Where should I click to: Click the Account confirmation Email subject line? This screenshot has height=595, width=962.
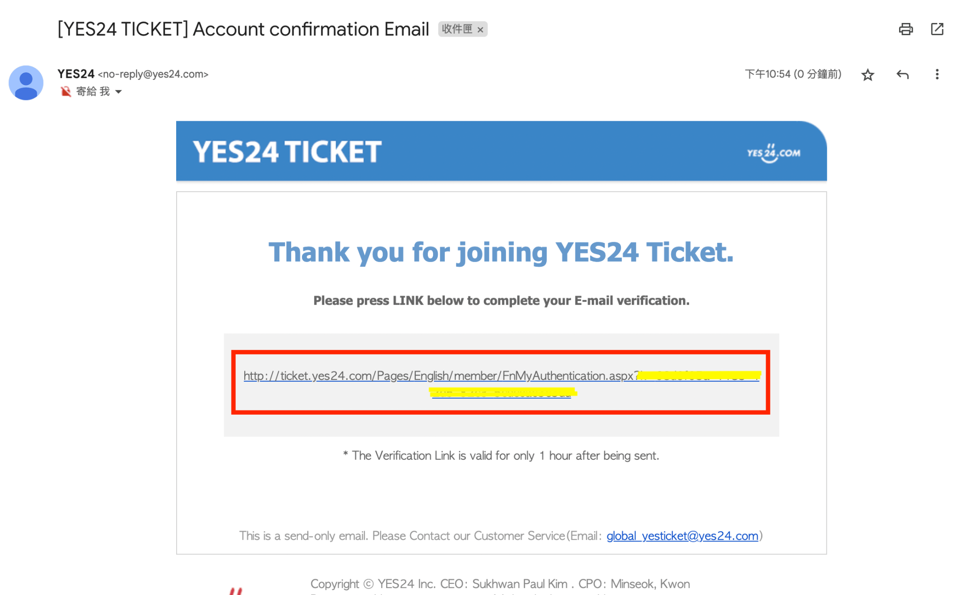tap(243, 29)
